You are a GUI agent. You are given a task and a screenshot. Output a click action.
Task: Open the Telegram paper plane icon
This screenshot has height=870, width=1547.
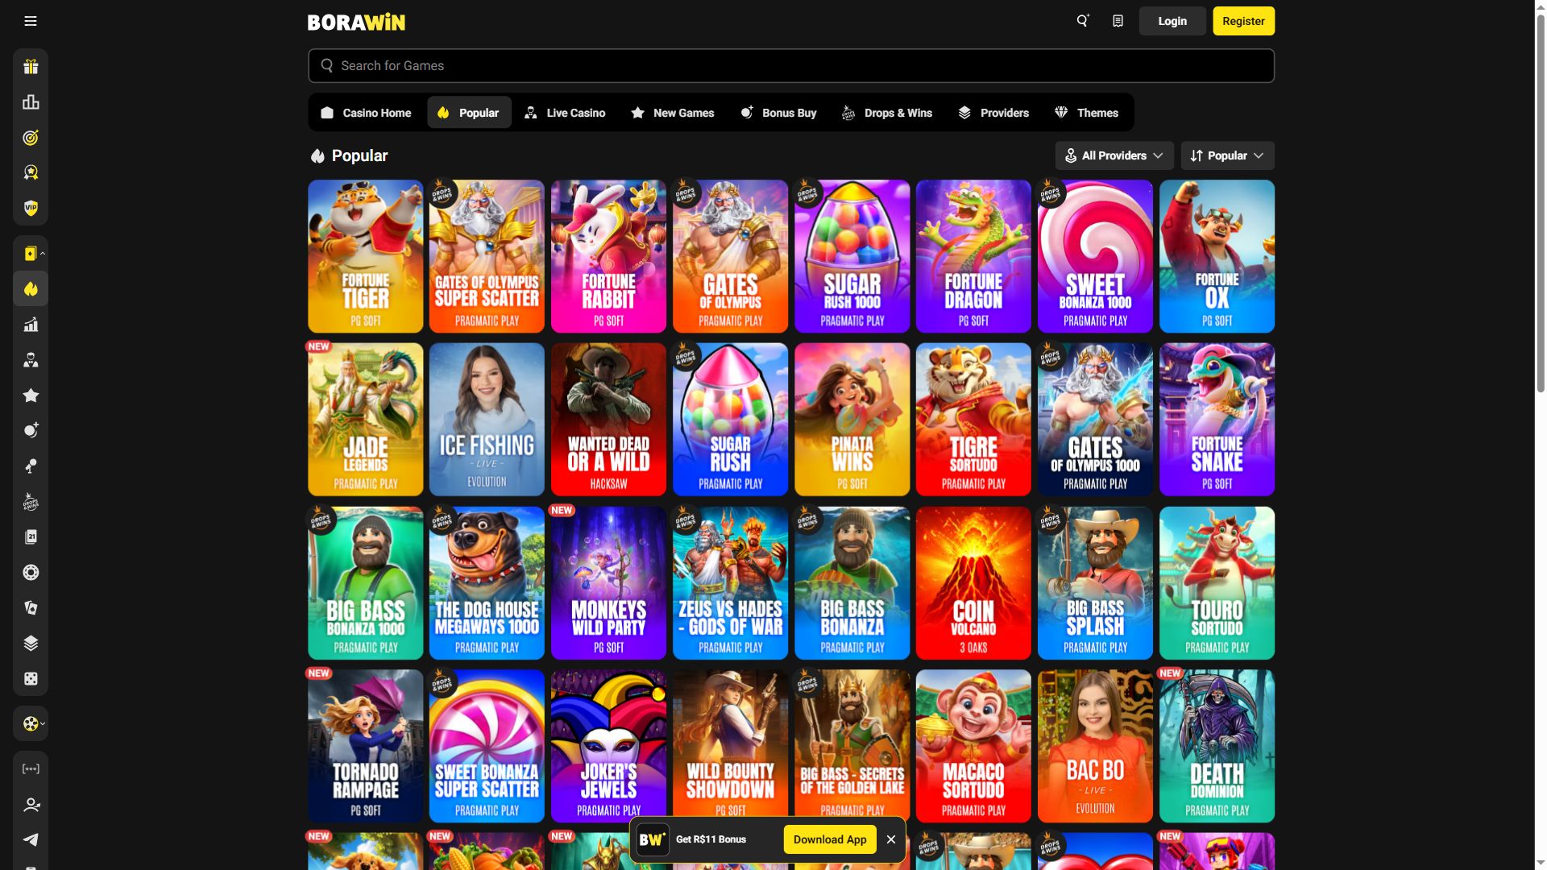(31, 839)
